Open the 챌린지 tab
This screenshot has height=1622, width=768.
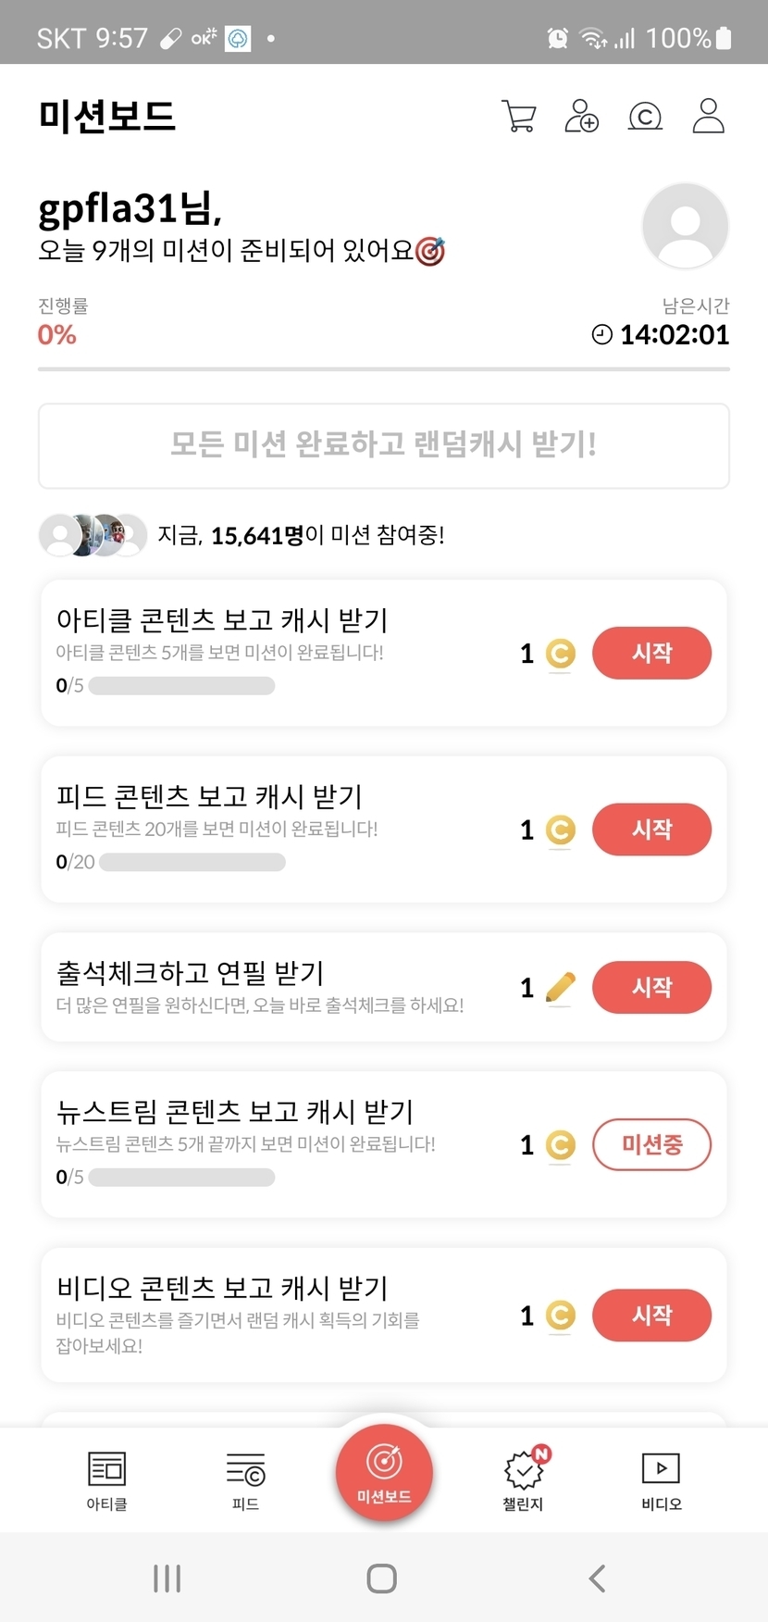[x=523, y=1479]
